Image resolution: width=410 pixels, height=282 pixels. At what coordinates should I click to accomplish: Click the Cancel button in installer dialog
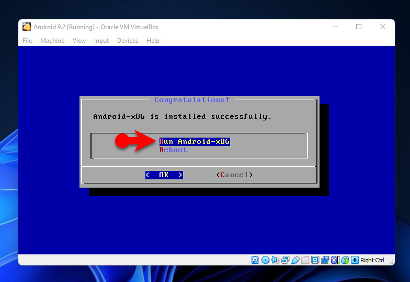(234, 175)
